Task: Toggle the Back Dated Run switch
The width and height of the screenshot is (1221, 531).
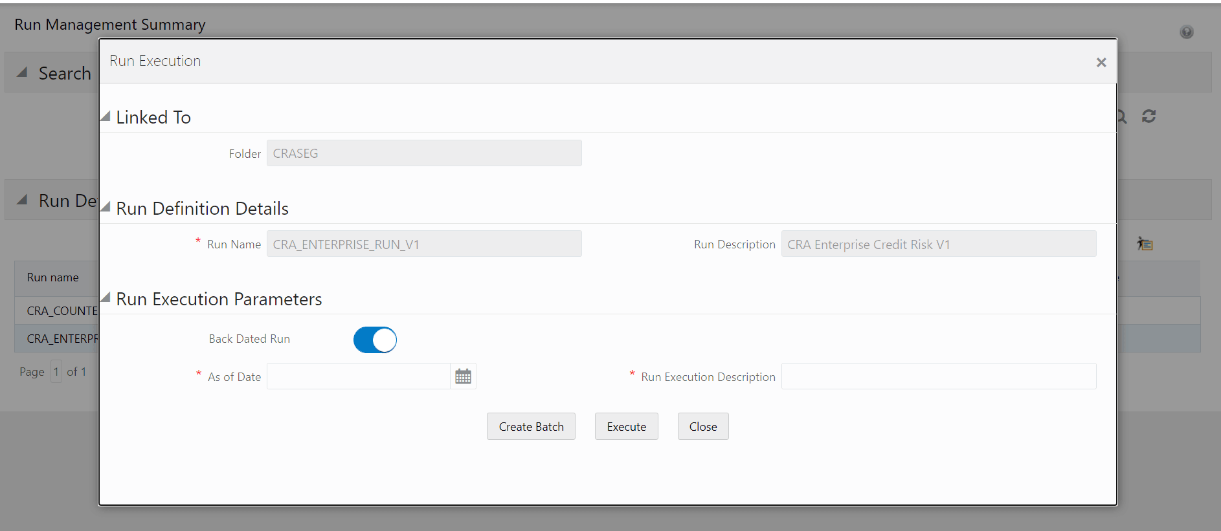Action: [375, 340]
